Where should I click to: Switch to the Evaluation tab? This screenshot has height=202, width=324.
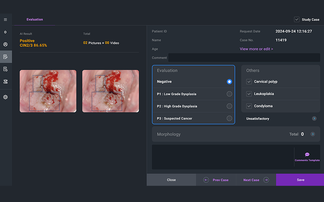point(35,19)
